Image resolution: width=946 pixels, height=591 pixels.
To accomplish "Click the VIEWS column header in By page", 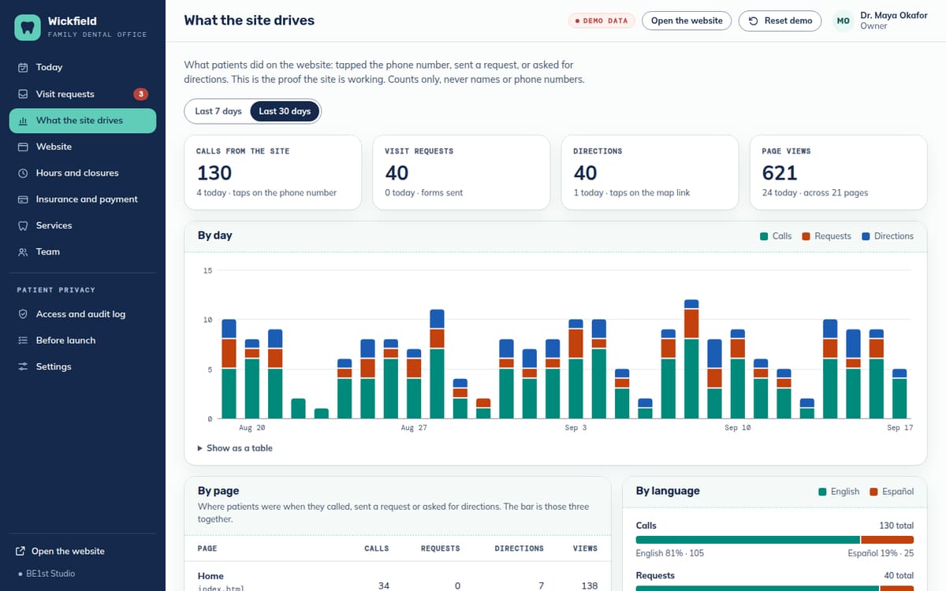I will click(585, 548).
